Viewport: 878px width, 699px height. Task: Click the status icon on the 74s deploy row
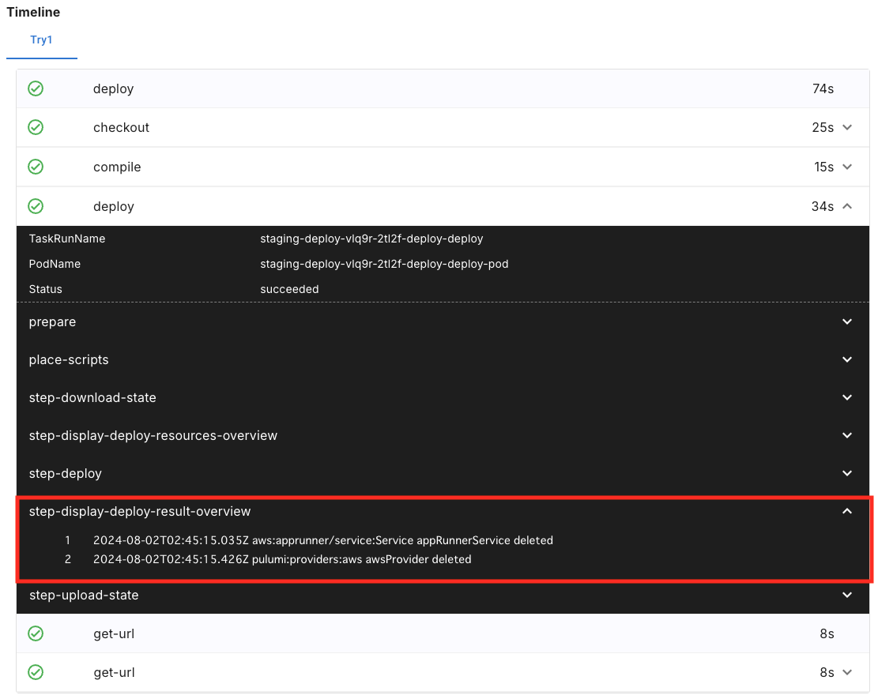tap(36, 88)
